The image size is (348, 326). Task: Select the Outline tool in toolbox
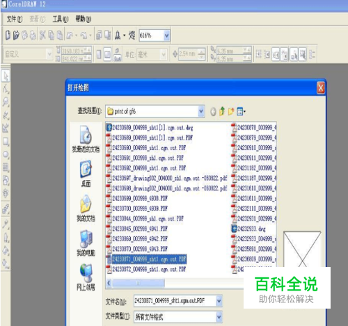coord(6,237)
